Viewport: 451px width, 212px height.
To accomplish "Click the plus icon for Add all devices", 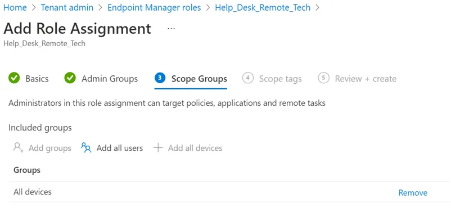I will point(158,148).
